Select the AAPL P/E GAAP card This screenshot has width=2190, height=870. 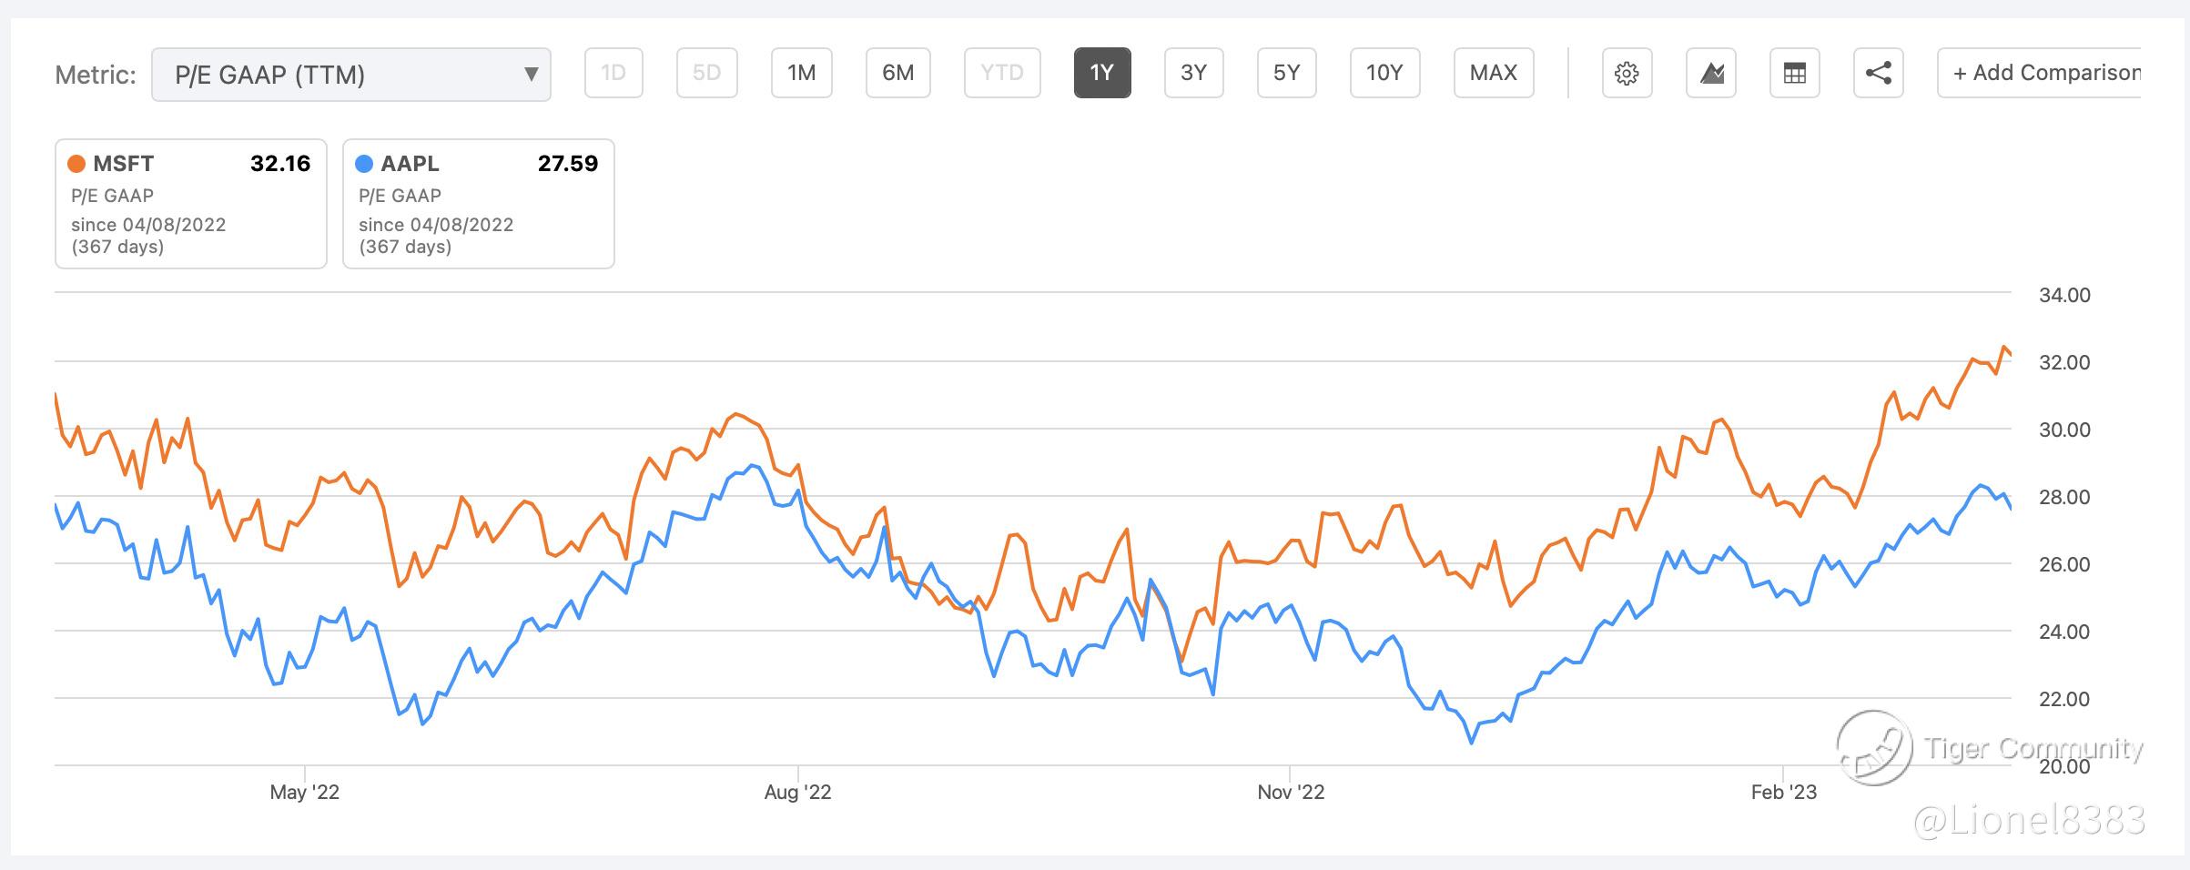(x=479, y=204)
